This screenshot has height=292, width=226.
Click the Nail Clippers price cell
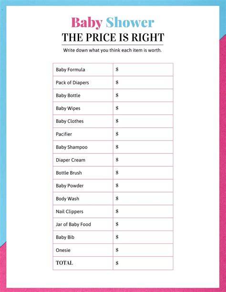[x=143, y=211]
